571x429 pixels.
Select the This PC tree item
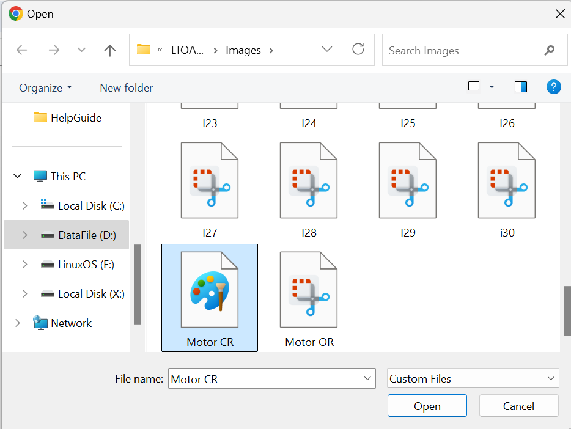66,176
